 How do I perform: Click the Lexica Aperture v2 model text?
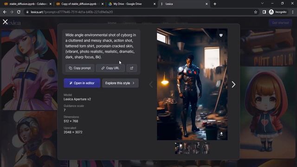[x=77, y=99]
